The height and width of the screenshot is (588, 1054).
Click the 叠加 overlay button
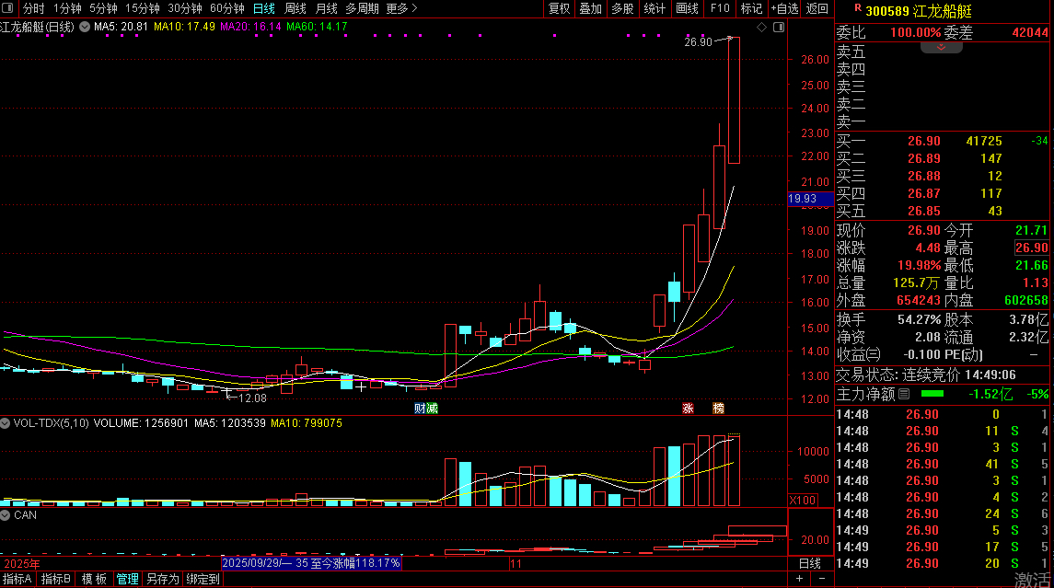591,8
